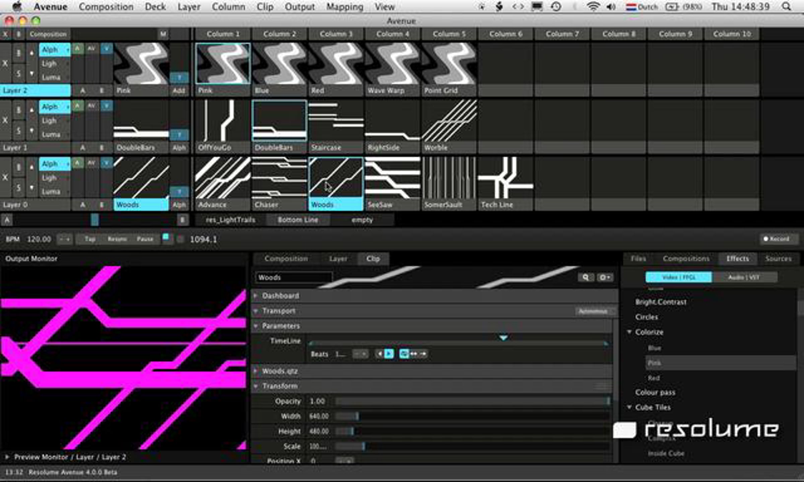Image resolution: width=804 pixels, height=482 pixels.
Task: Solo Layer 0 with its S button
Action: click(x=18, y=188)
